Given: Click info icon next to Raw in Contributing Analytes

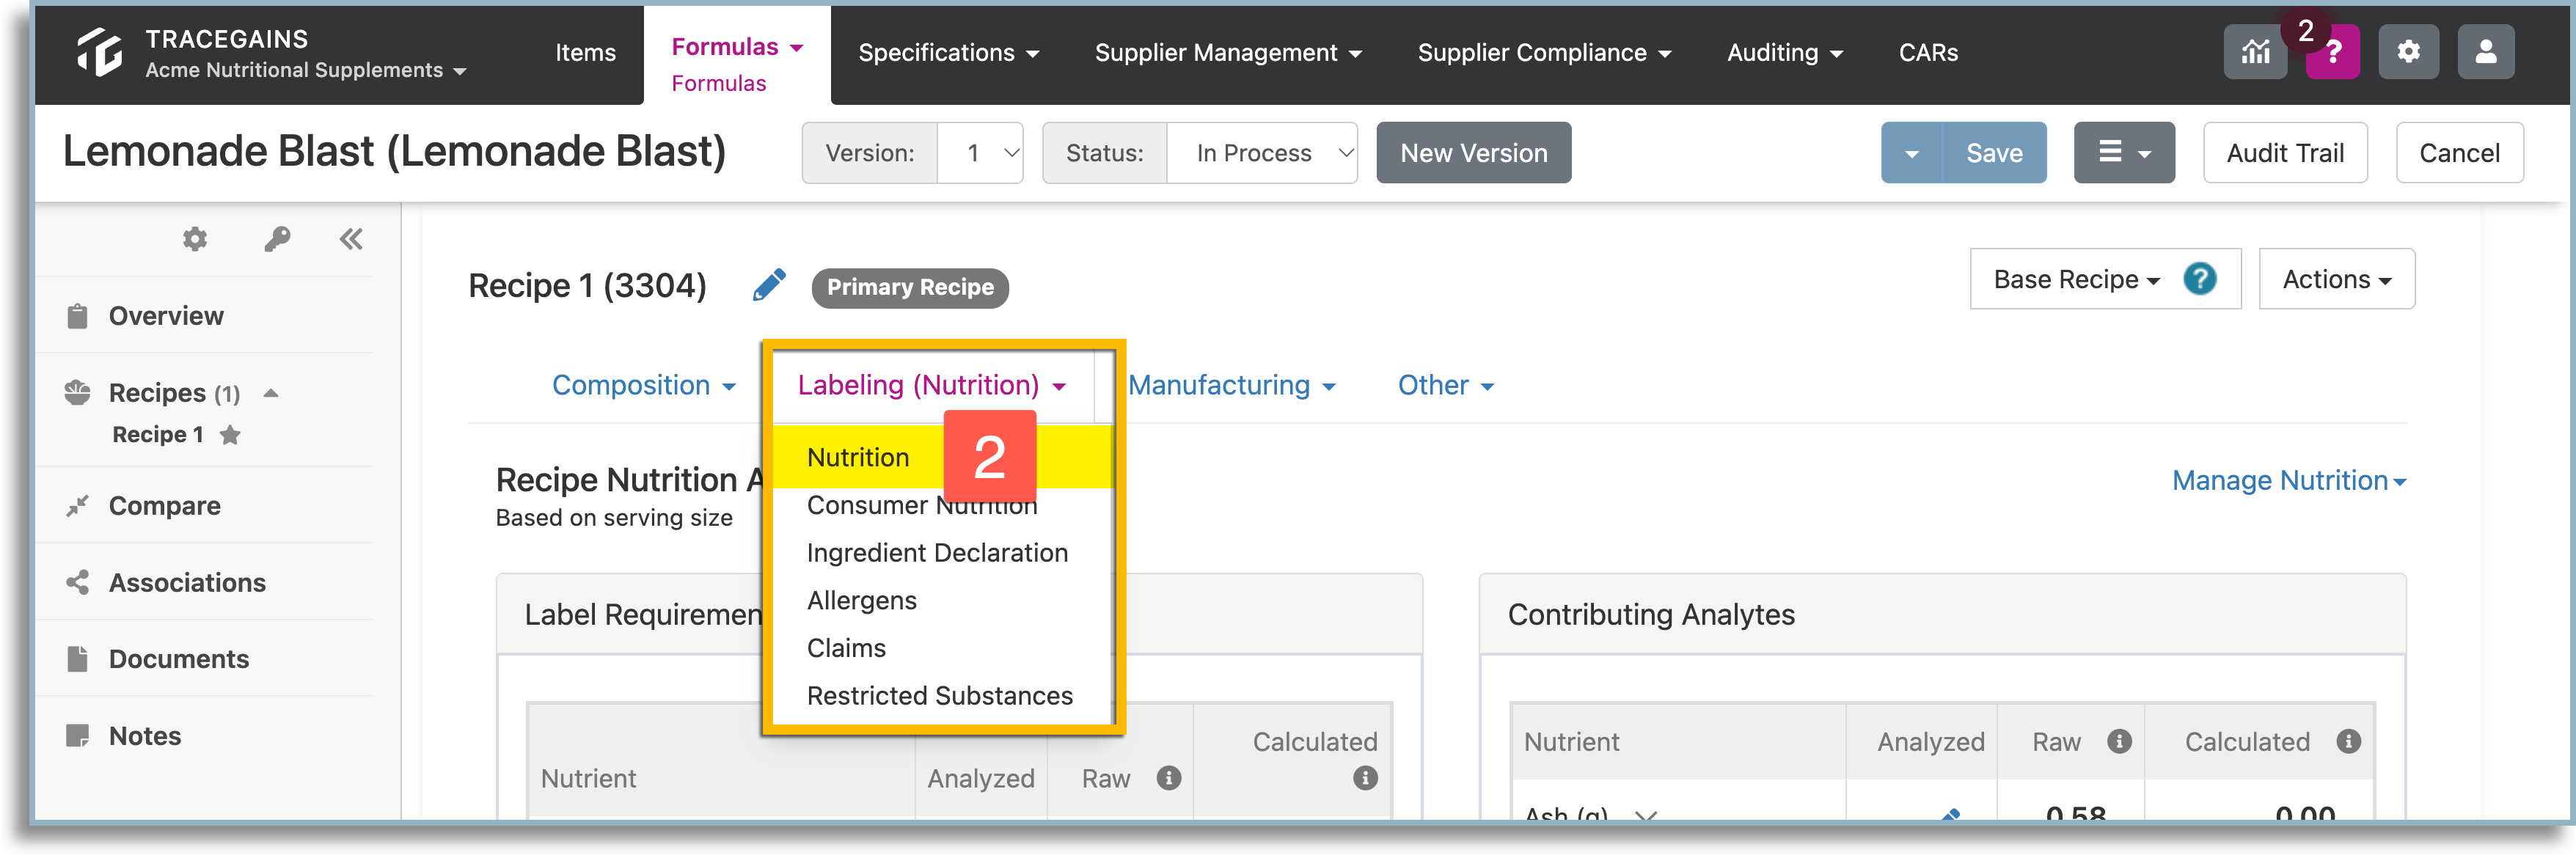Looking at the screenshot, I should click(x=2119, y=741).
